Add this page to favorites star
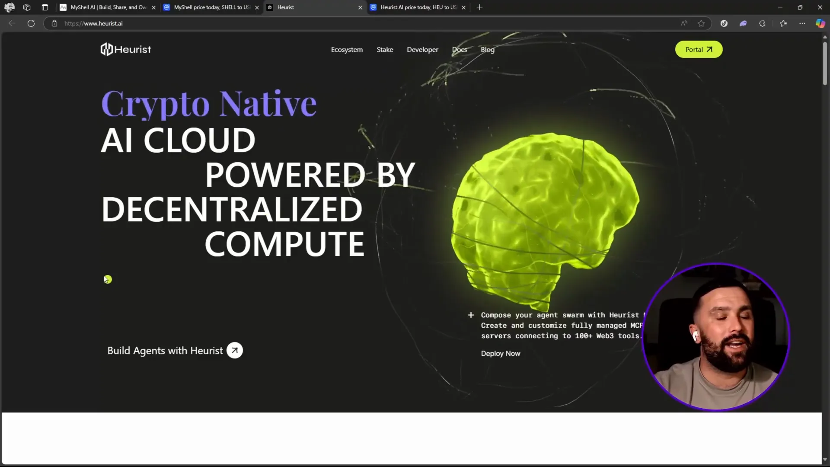This screenshot has width=830, height=467. coord(701,23)
